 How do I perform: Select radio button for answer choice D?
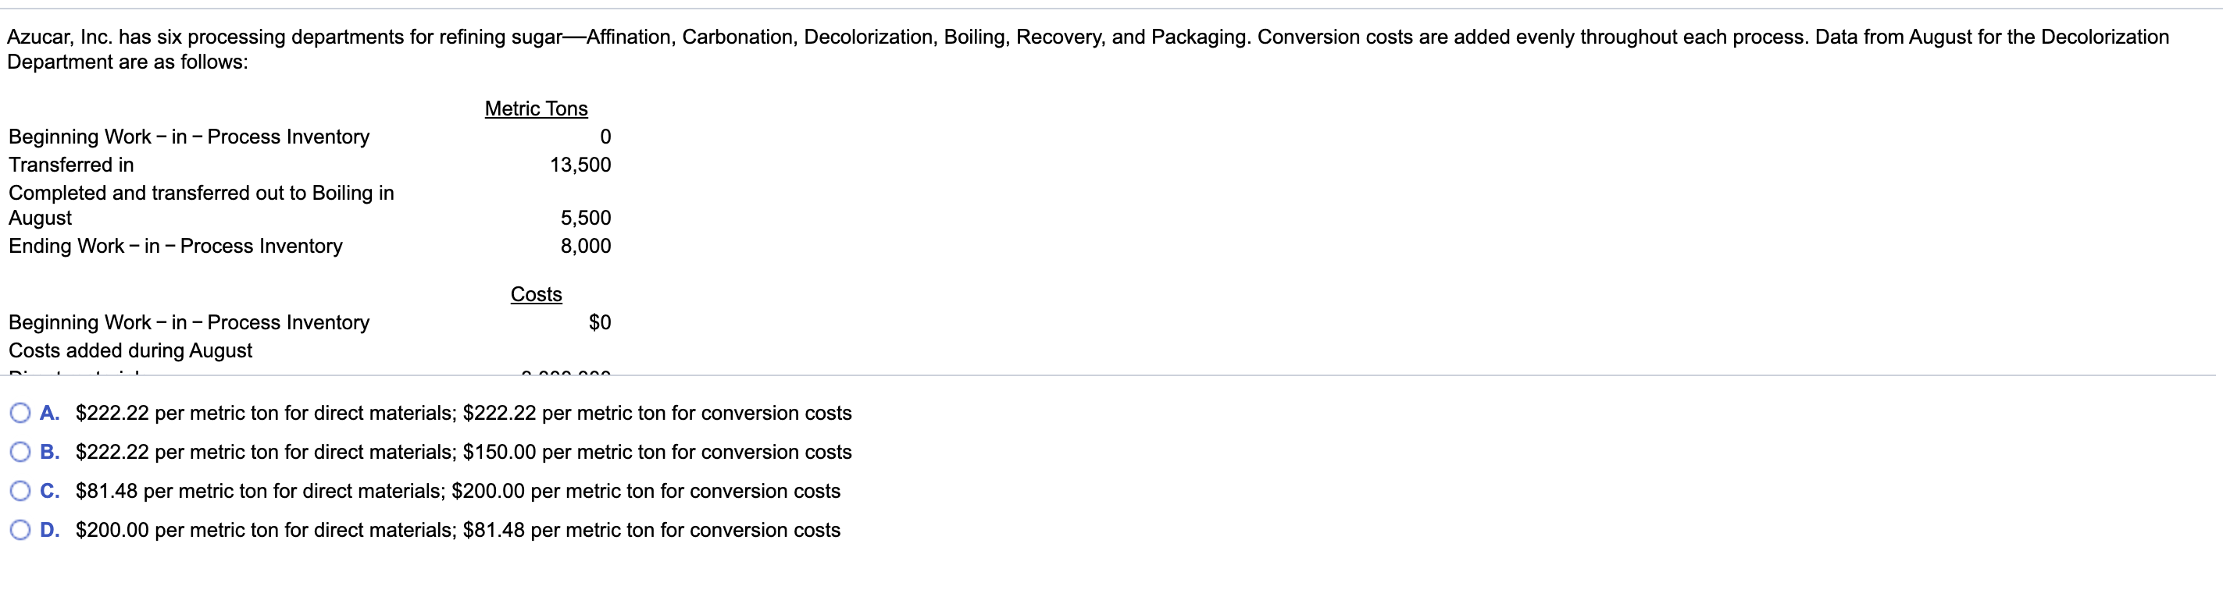[21, 530]
